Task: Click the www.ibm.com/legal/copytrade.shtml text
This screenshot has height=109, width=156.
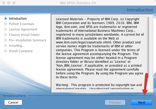Action: point(84,42)
